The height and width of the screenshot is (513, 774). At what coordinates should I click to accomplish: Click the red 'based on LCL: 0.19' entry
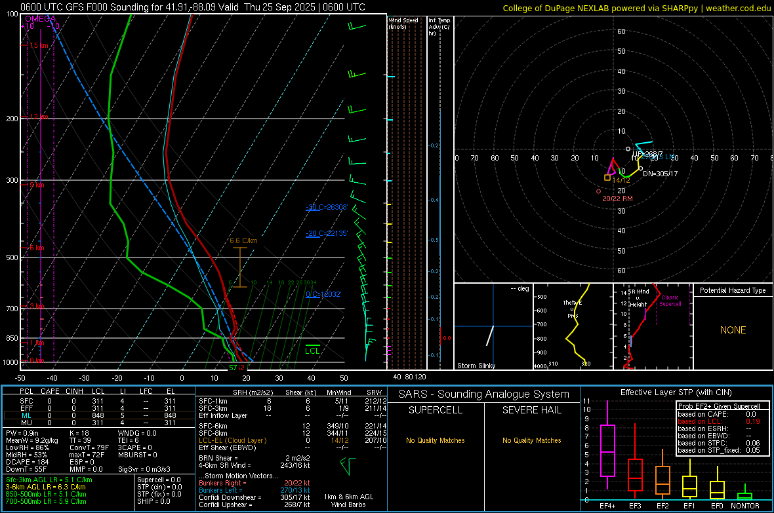pyautogui.click(x=719, y=421)
